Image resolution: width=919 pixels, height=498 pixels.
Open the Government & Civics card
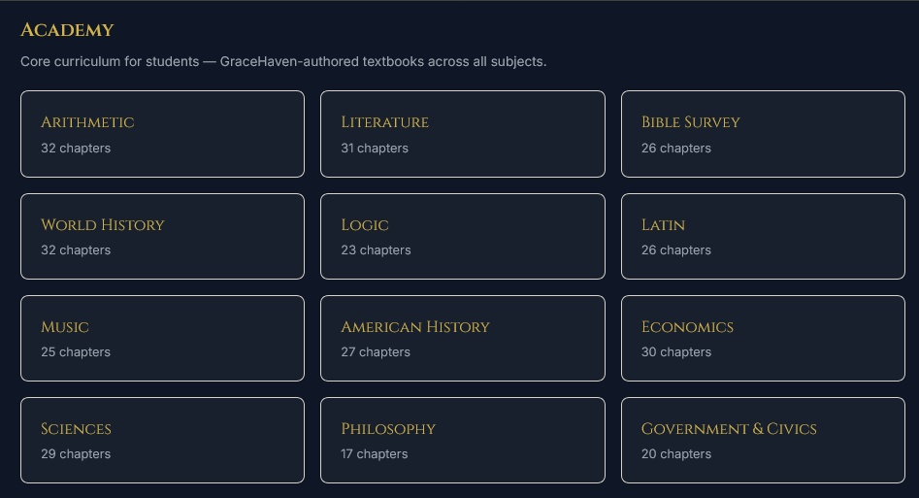coord(763,441)
